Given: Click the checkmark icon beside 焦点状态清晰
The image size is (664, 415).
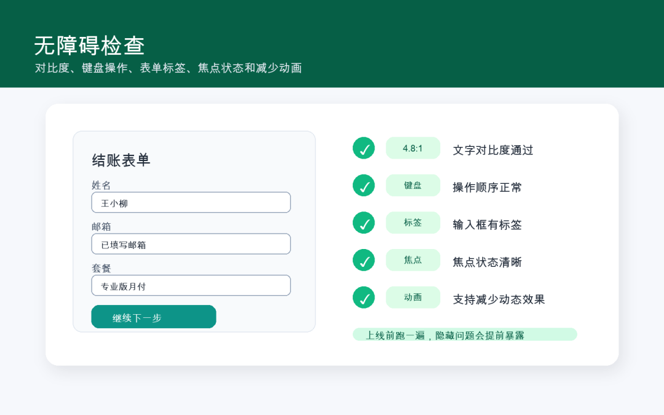Looking at the screenshot, I should coord(364,260).
